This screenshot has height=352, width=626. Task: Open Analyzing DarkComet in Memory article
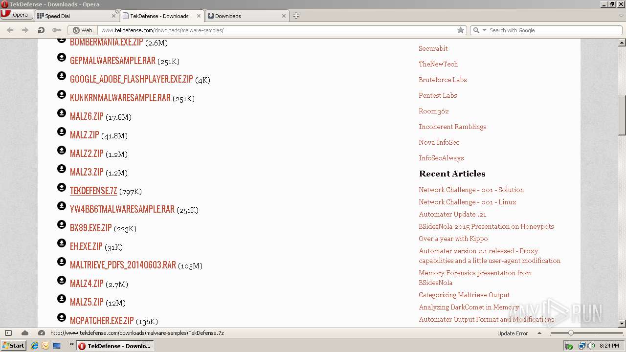tap(469, 307)
